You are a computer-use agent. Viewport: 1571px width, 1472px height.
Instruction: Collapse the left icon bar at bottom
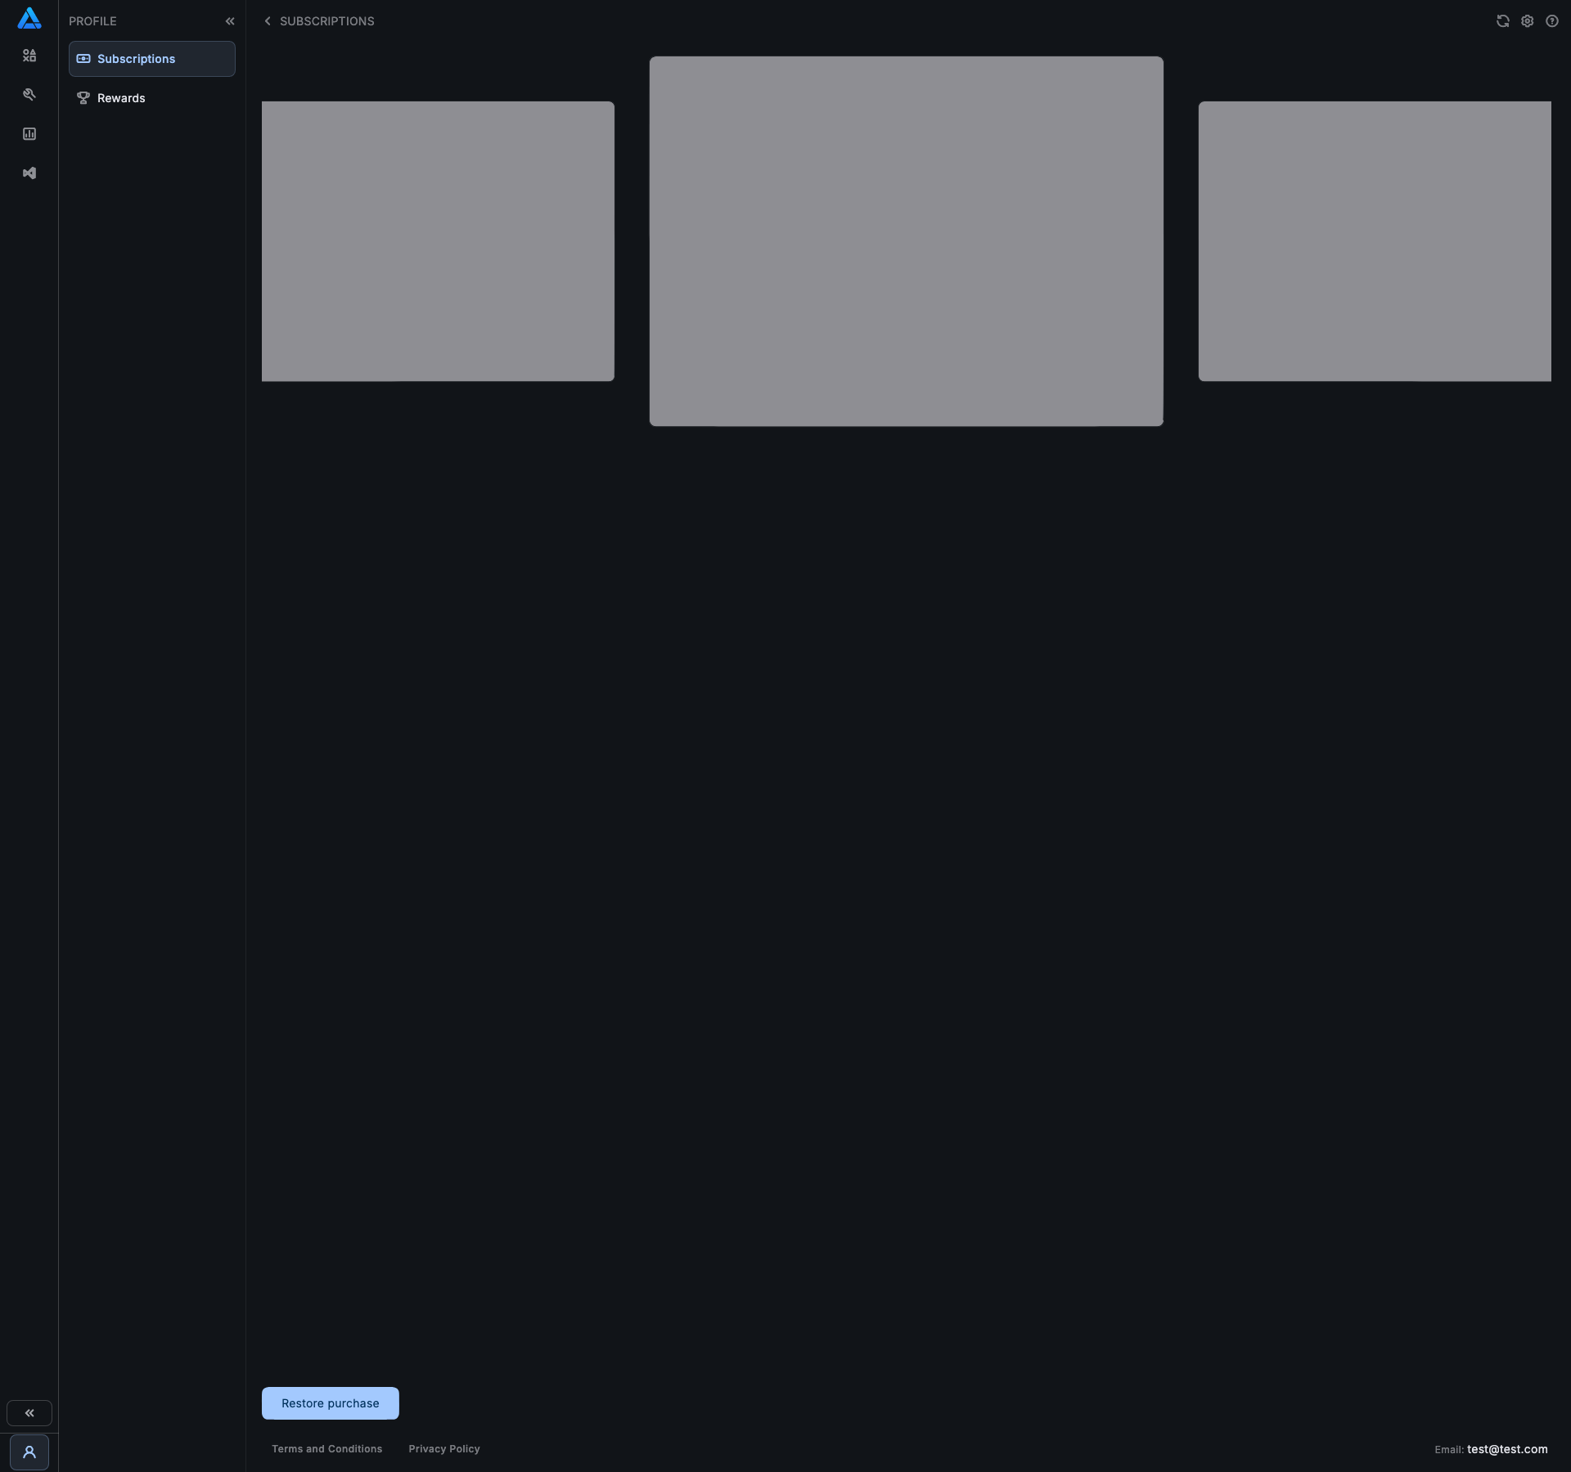tap(29, 1413)
